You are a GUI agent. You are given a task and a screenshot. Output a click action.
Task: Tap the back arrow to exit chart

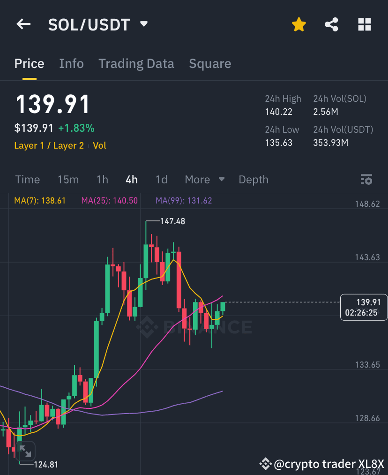(x=23, y=24)
